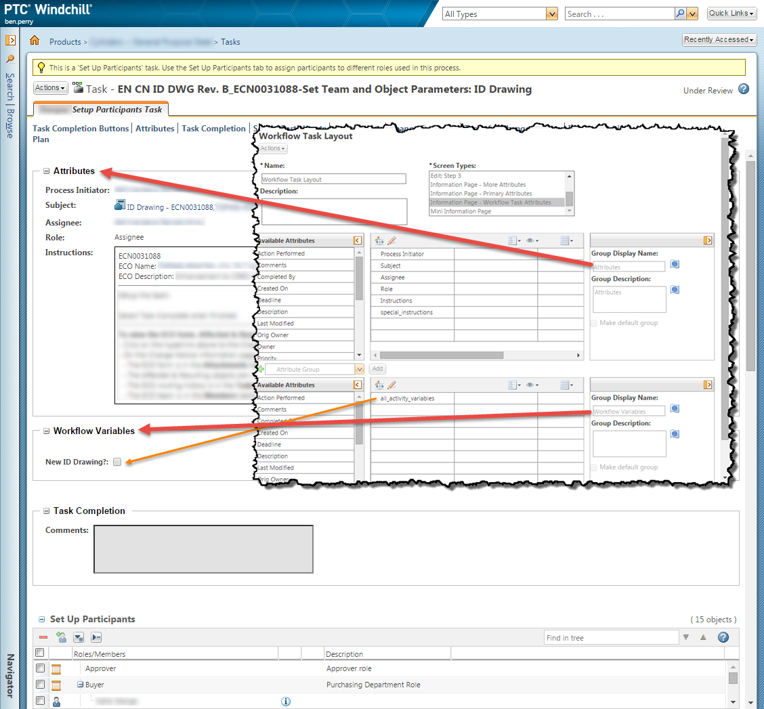This screenshot has width=764, height=709.
Task: Toggle the upper group properties panel arrow
Action: coord(708,240)
